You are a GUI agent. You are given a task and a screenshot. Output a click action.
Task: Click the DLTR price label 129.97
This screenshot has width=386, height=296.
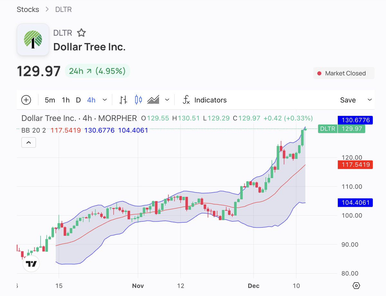[x=342, y=129]
